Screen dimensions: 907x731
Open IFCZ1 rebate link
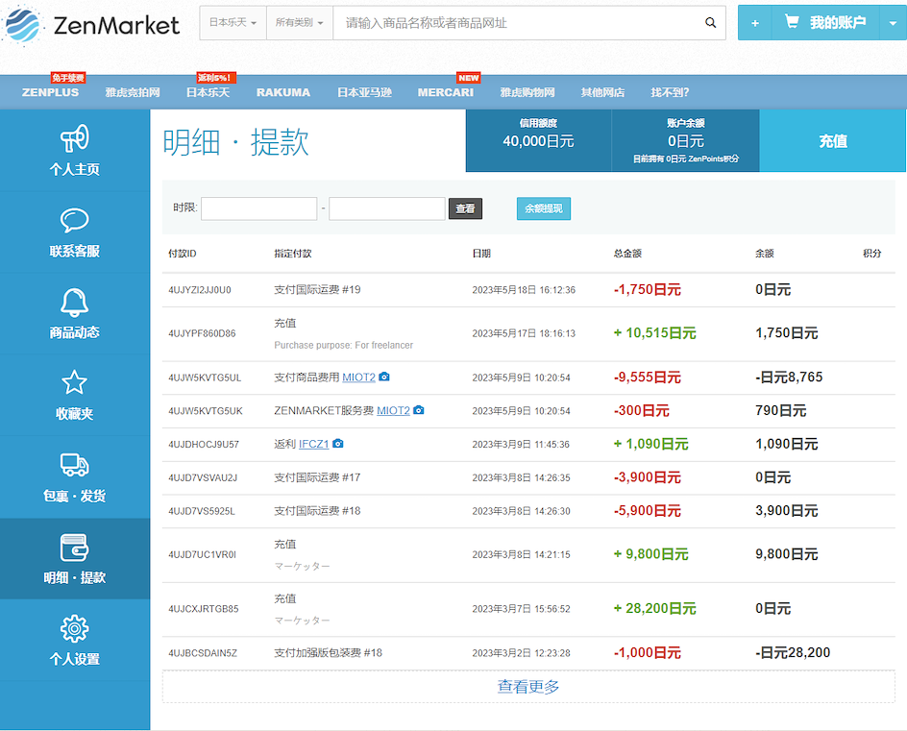pos(313,444)
